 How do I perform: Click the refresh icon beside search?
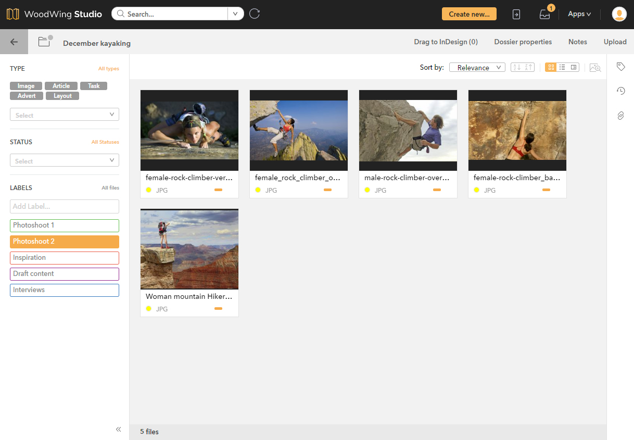click(x=255, y=14)
